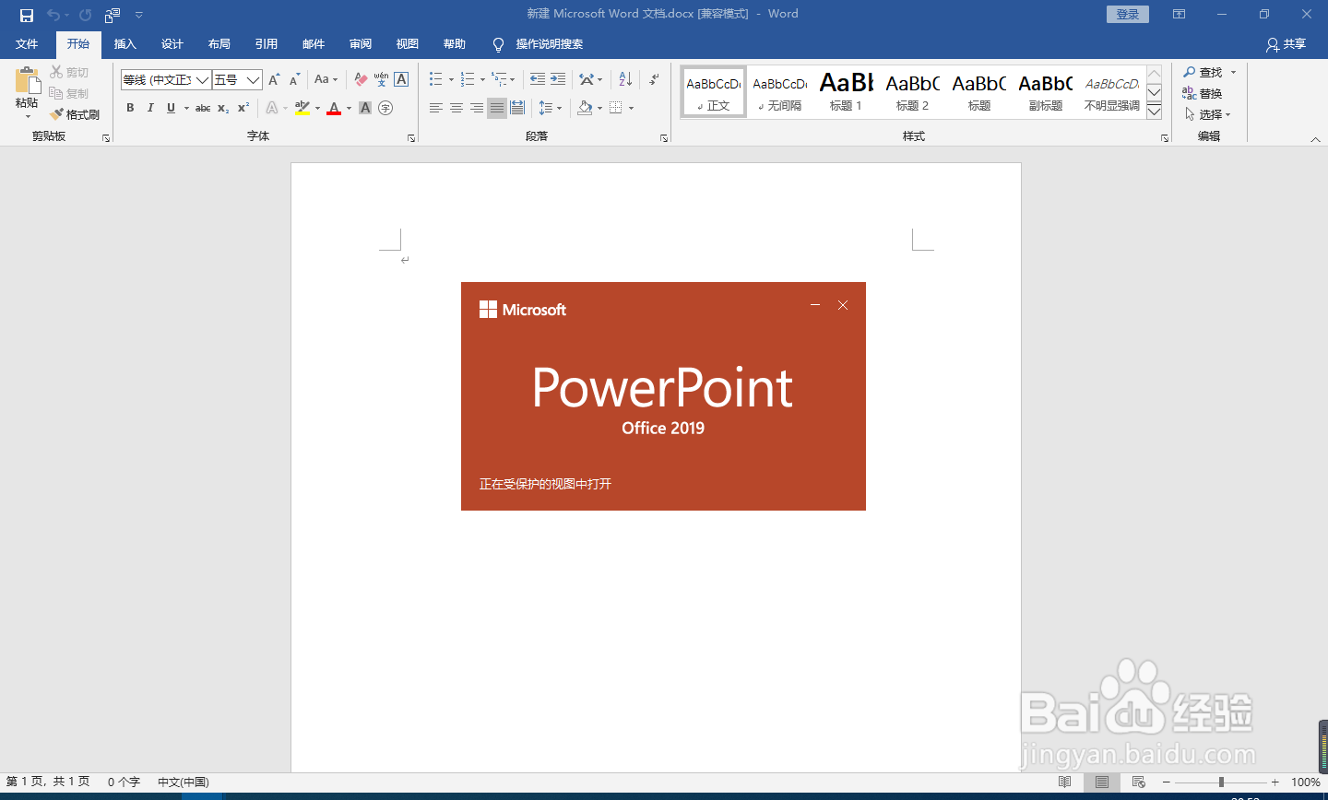Toggle justify alignment (highlighted)
Image resolution: width=1328 pixels, height=800 pixels.
coord(497,108)
